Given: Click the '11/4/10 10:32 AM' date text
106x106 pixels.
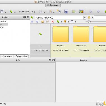Looking at the screenshot, I should (x=40, y=51).
